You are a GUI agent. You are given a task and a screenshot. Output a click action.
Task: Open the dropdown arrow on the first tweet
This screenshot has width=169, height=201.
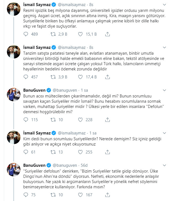[x=164, y=5]
